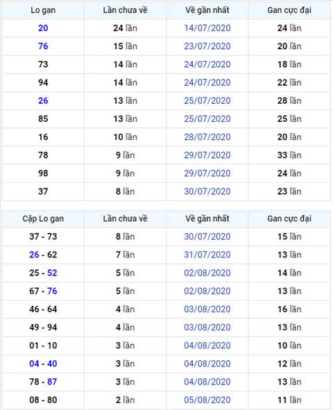Click 'Lần chưa về' header in the Lo gan table
The height and width of the screenshot is (410, 333).
pos(125,10)
